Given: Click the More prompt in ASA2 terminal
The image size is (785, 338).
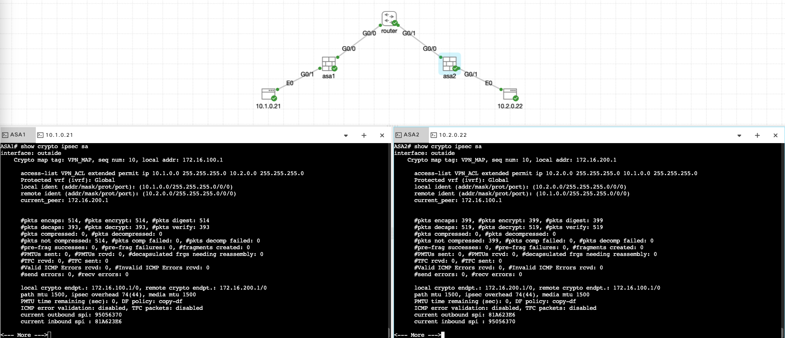Looking at the screenshot, I should click(x=417, y=335).
